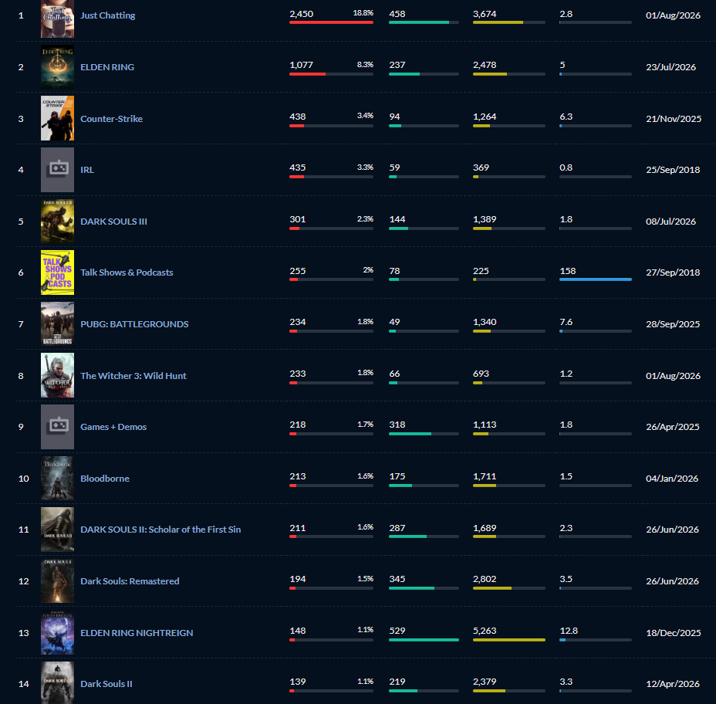Open the Dark Souls II cover thumbnail
Viewport: 716px width, 704px height.
click(x=57, y=682)
